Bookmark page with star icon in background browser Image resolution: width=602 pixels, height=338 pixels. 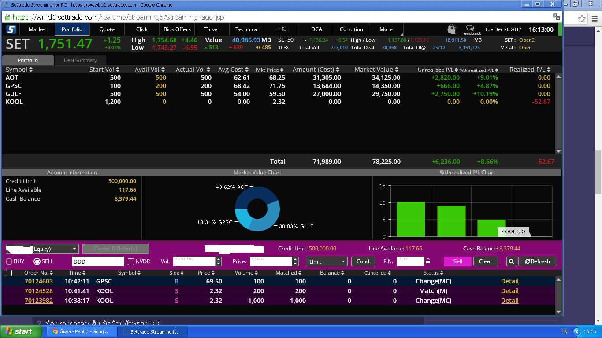pos(582,18)
